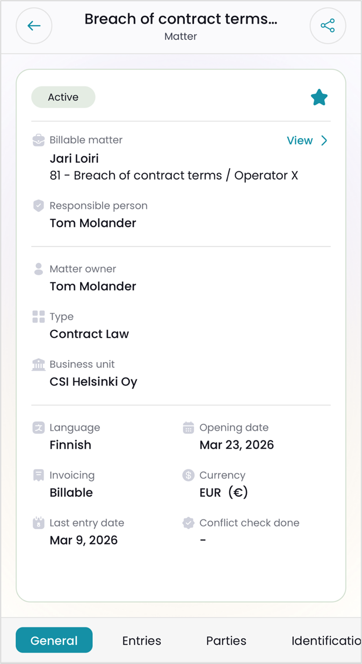Select the General tab

(54, 640)
